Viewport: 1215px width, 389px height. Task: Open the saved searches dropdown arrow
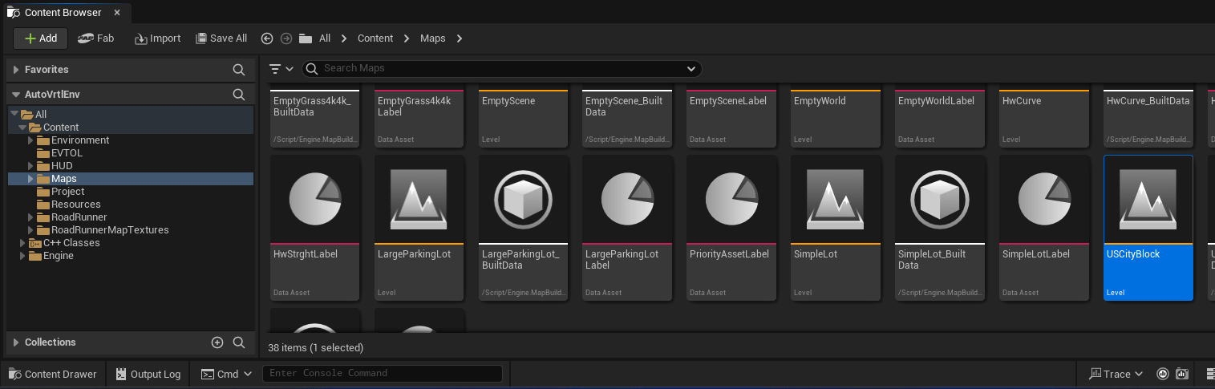tap(691, 69)
